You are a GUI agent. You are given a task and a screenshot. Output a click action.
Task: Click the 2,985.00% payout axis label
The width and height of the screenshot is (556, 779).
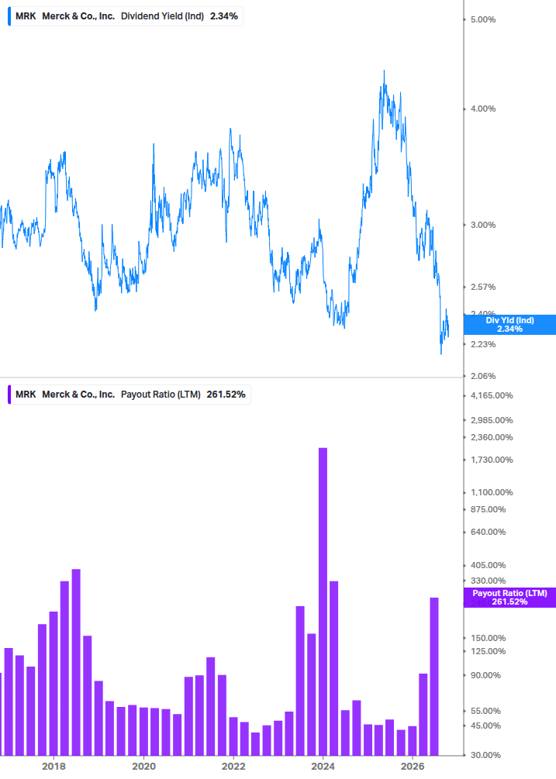point(492,420)
